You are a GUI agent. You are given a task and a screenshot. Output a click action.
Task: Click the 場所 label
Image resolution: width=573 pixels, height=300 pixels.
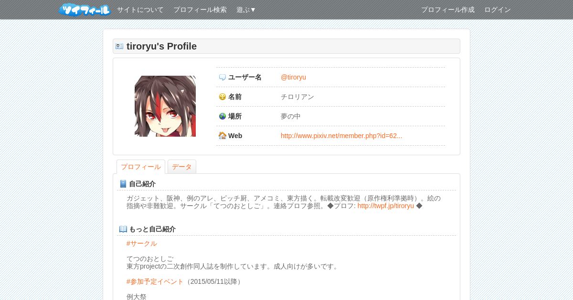[235, 116]
